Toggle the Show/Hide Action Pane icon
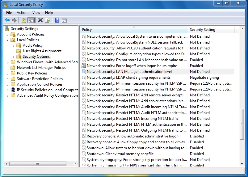Image resolution: width=248 pixels, height=177 pixels. (x=64, y=20)
